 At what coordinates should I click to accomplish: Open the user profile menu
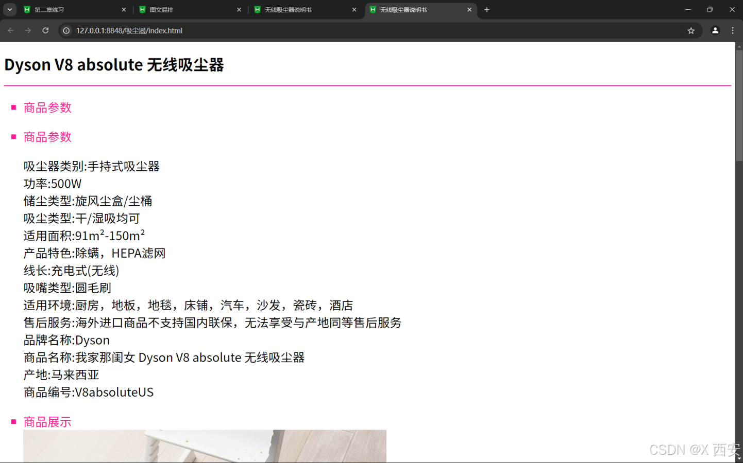[x=715, y=30]
